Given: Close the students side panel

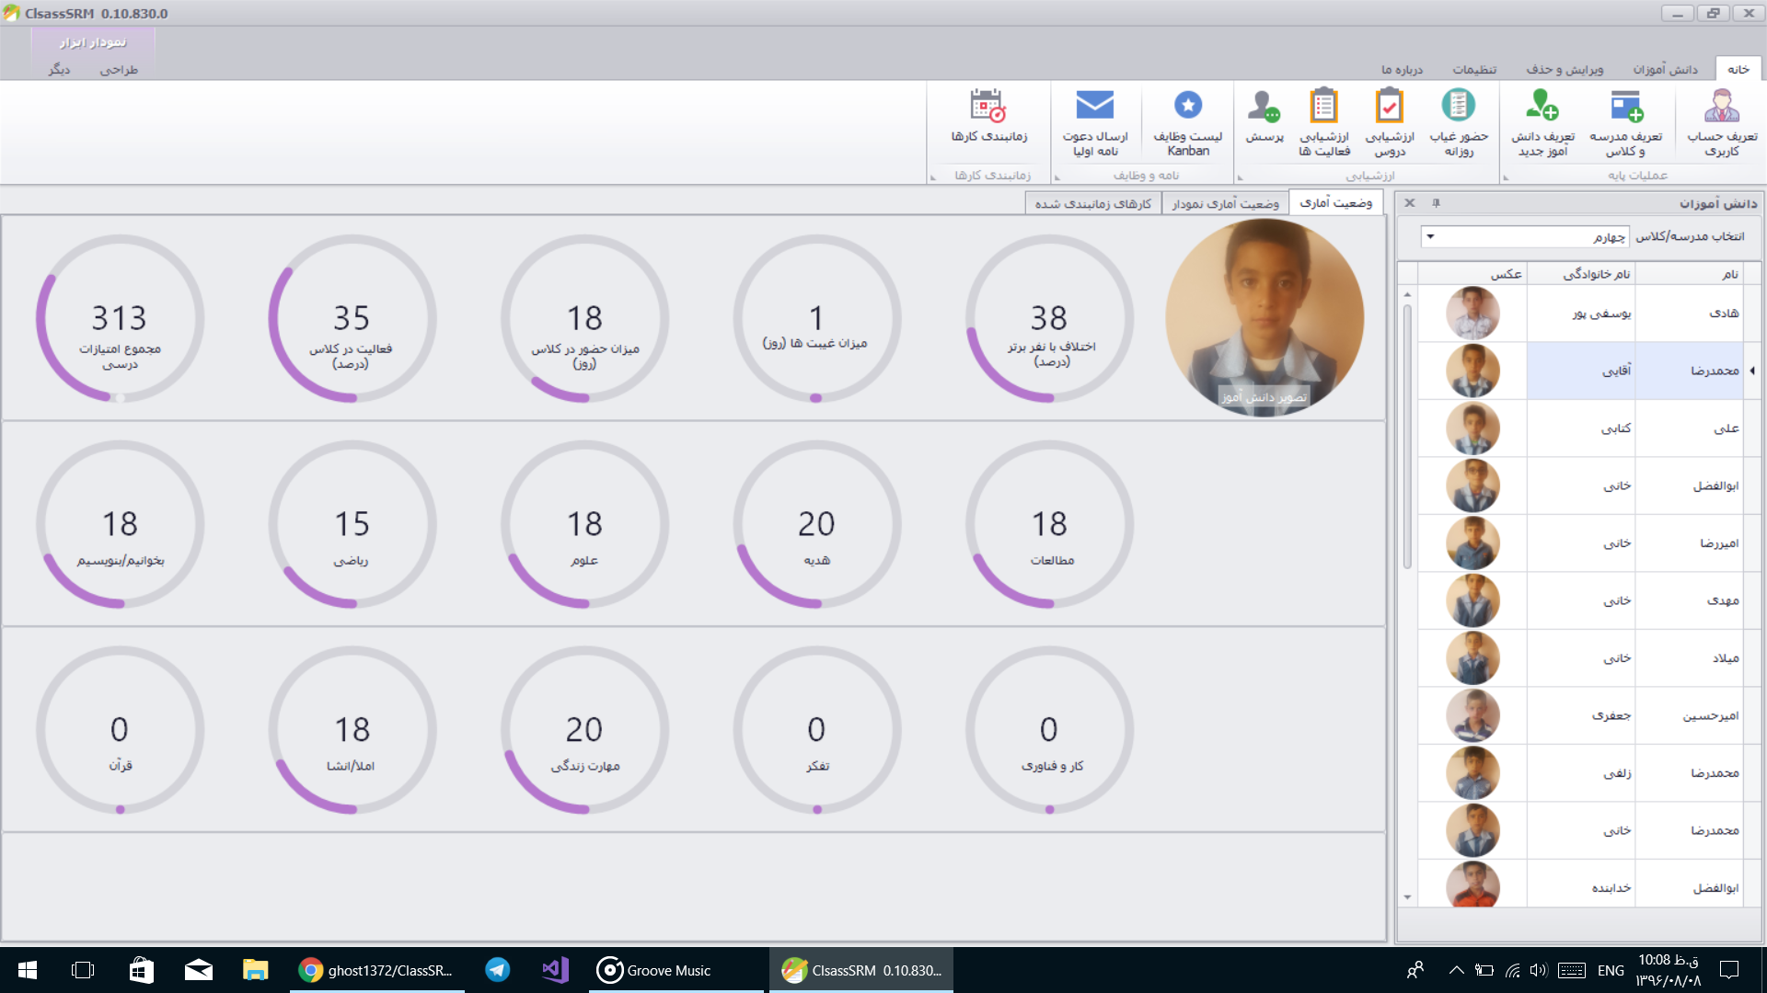Looking at the screenshot, I should coord(1410,203).
